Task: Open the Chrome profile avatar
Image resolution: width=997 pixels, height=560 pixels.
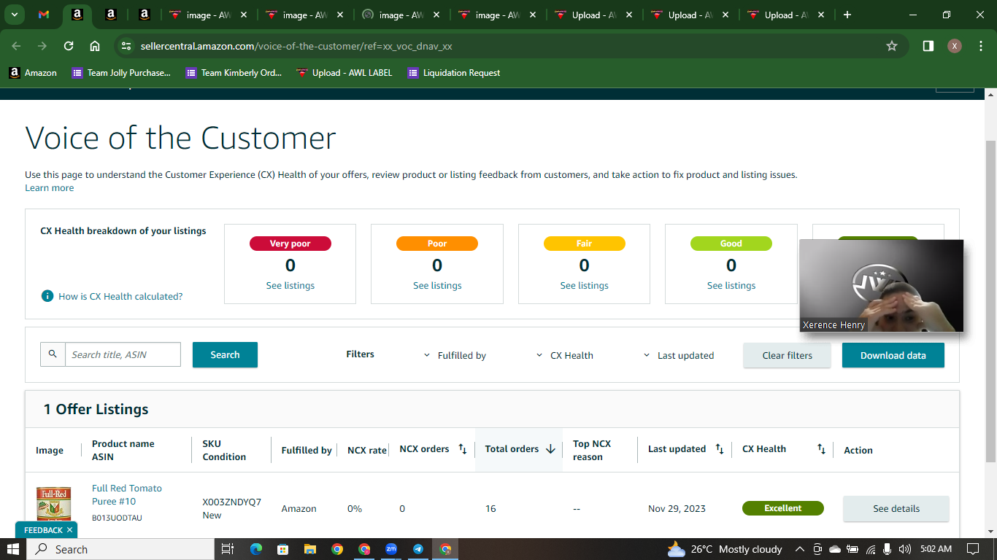Action: [x=954, y=46]
